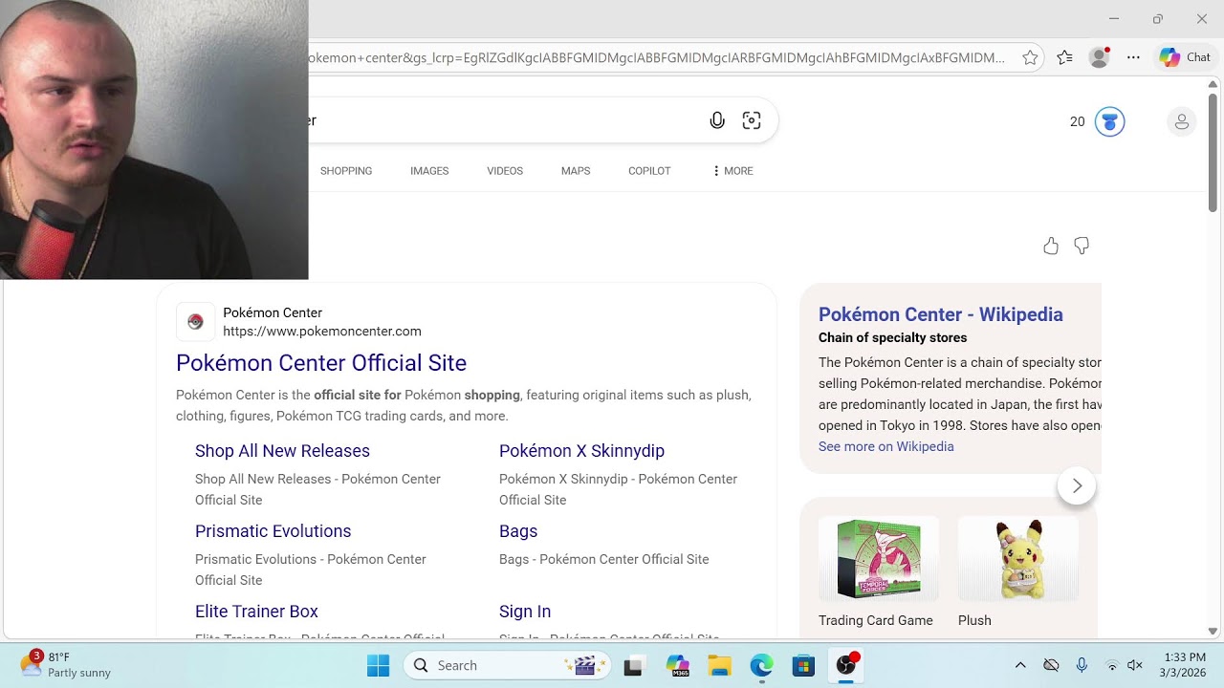Click the voice search microphone icon
Viewport: 1224px width, 688px height.
click(x=717, y=120)
